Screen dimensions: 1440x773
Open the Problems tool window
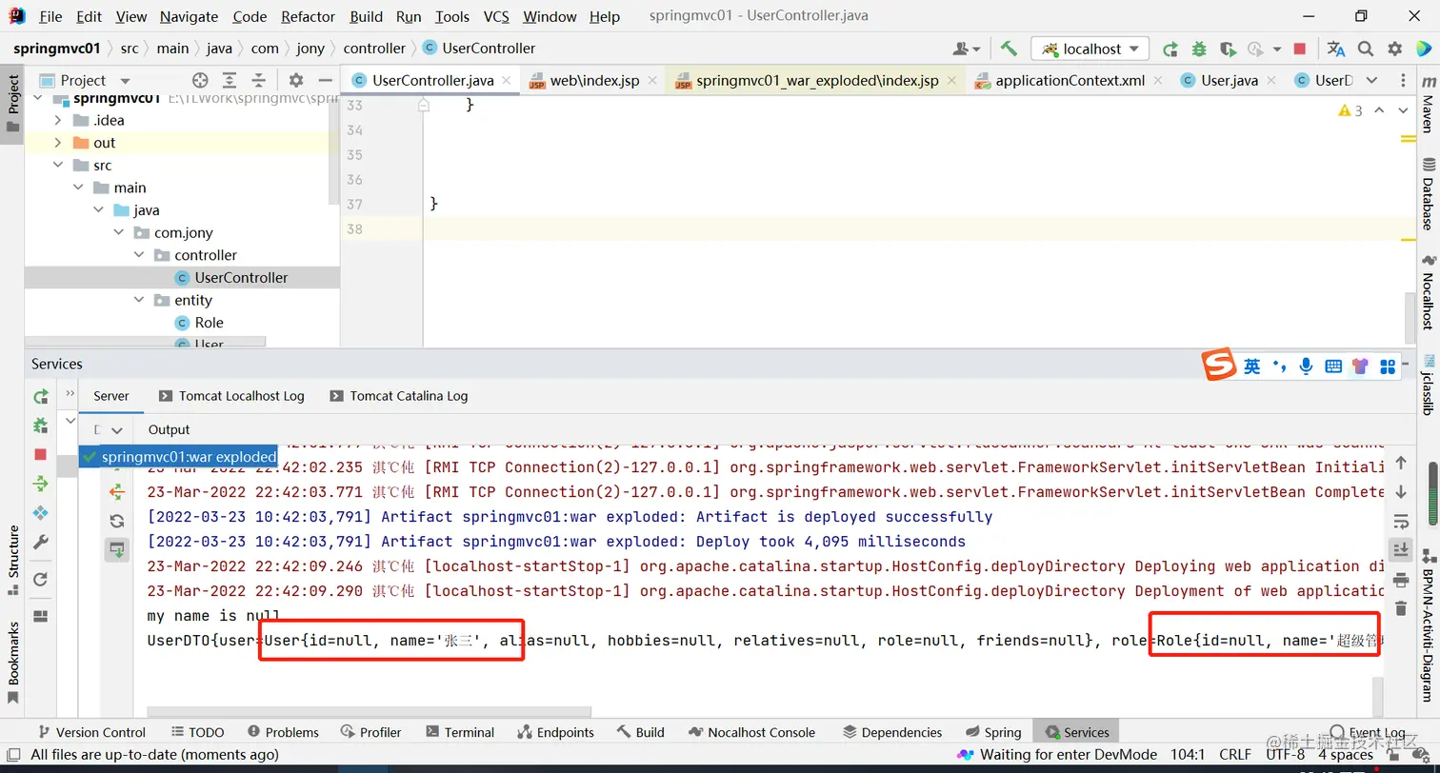click(283, 732)
